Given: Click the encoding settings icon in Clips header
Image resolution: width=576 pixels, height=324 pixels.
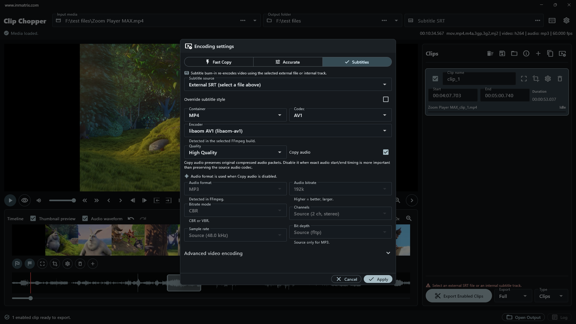Looking at the screenshot, I should 562,53.
